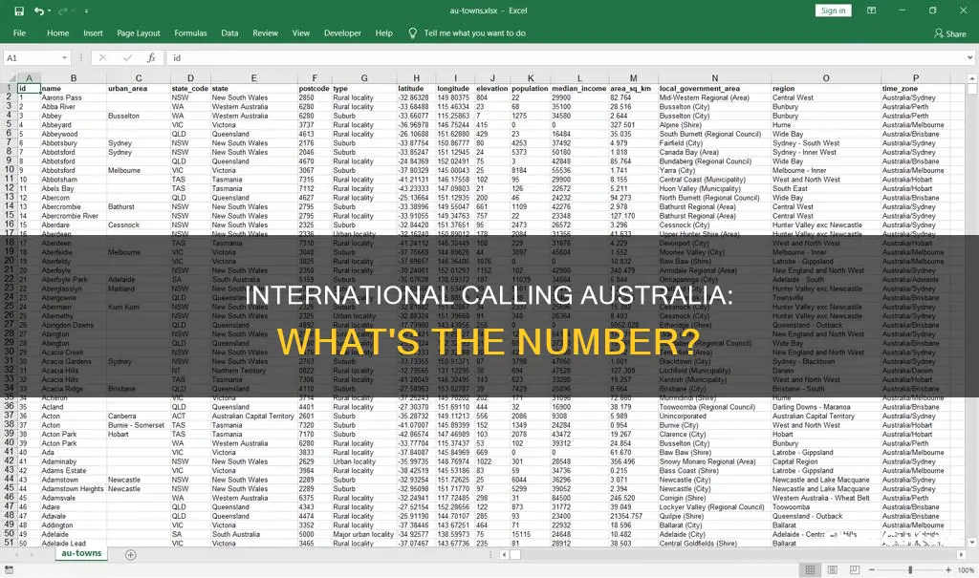Open the Formulas tab
The image size is (979, 578).
click(190, 33)
